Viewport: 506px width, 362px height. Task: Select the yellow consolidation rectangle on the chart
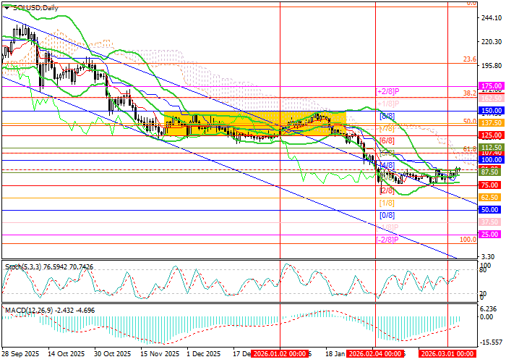pos(255,124)
